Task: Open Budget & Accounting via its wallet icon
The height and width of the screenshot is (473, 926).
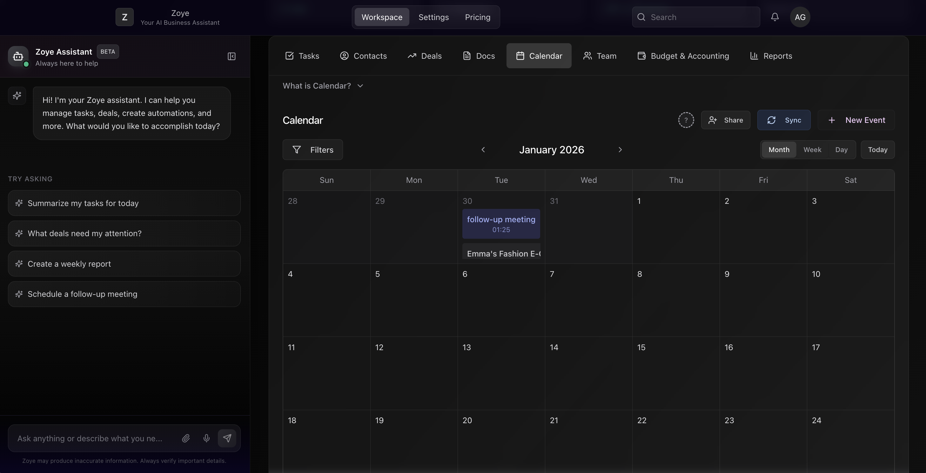Action: tap(642, 56)
